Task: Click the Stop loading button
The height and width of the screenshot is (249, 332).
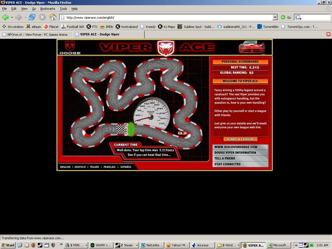Action: click(42, 17)
